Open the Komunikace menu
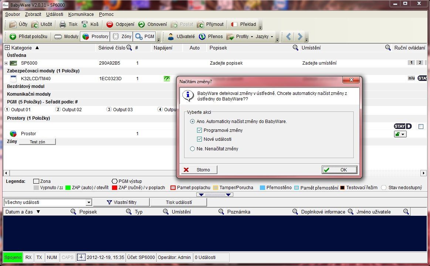 [81, 14]
